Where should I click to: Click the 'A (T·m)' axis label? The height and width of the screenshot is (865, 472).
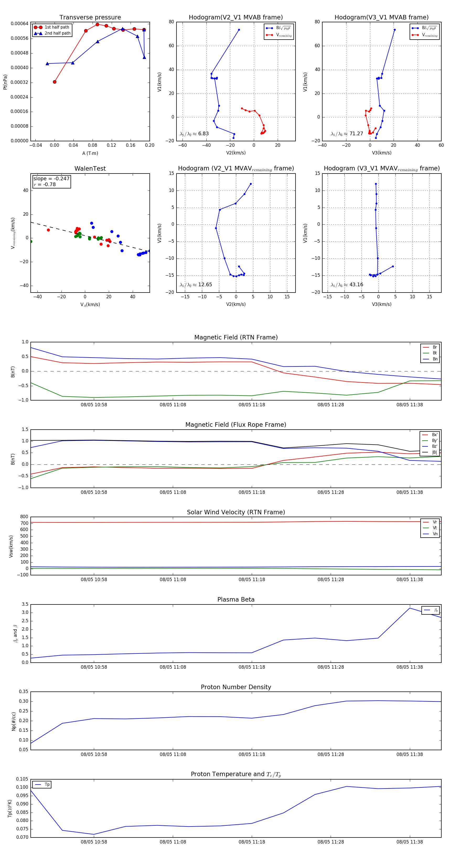coord(90,153)
